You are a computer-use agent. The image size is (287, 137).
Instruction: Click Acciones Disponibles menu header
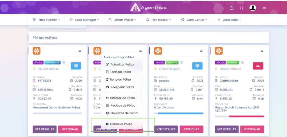coord(119,57)
